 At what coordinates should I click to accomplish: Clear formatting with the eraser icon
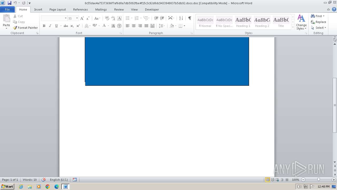(x=107, y=18)
